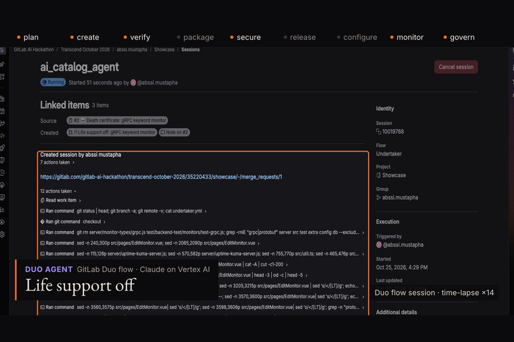Click the 'S' project avatar at sidebar top
Viewport: 514px width, 342px height.
(3, 50)
